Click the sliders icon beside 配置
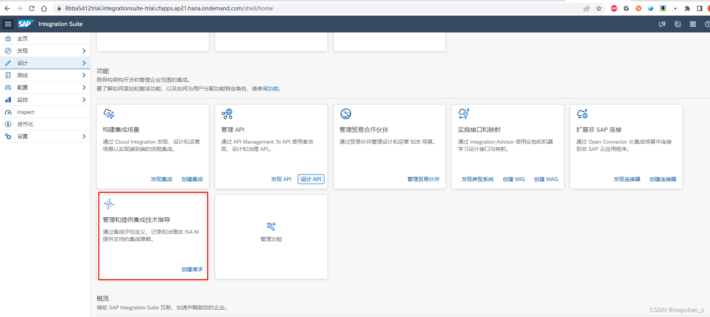 point(8,87)
